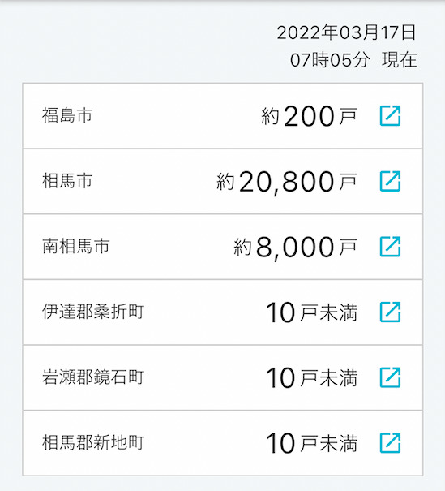Click the 福島市 city name

click(x=67, y=115)
